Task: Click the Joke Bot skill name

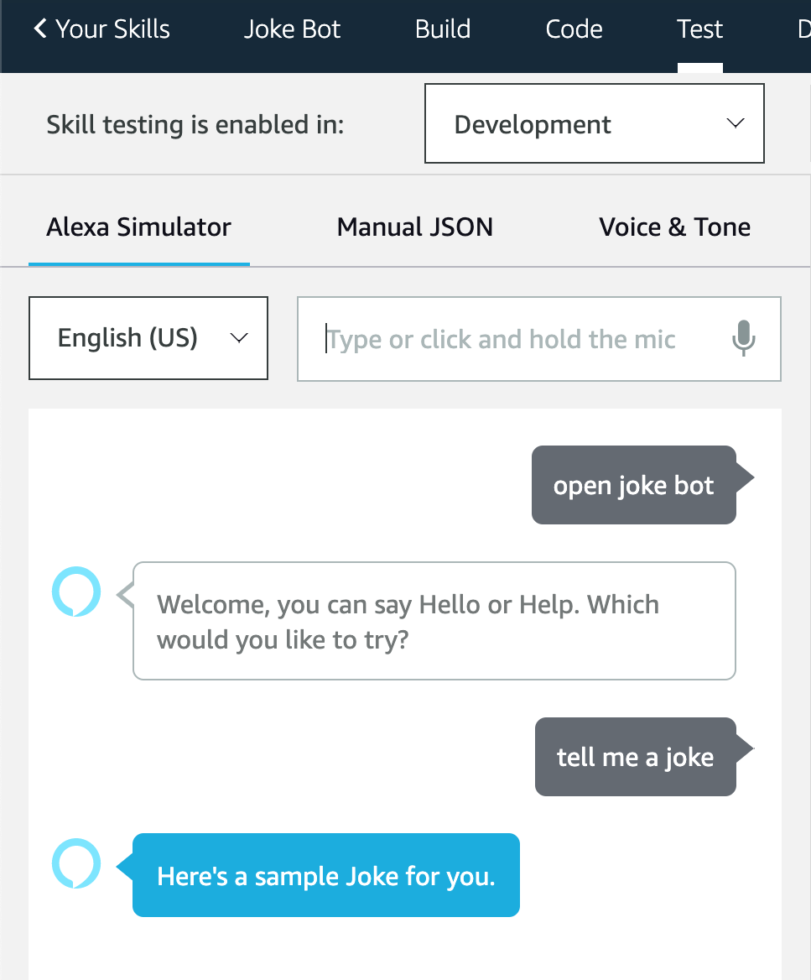Action: click(x=292, y=29)
